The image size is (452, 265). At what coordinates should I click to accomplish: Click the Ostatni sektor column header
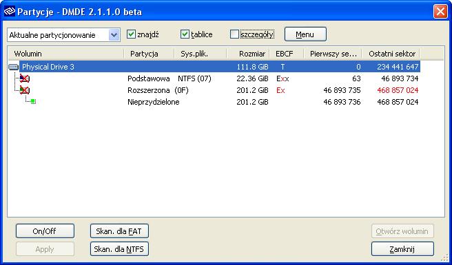391,54
